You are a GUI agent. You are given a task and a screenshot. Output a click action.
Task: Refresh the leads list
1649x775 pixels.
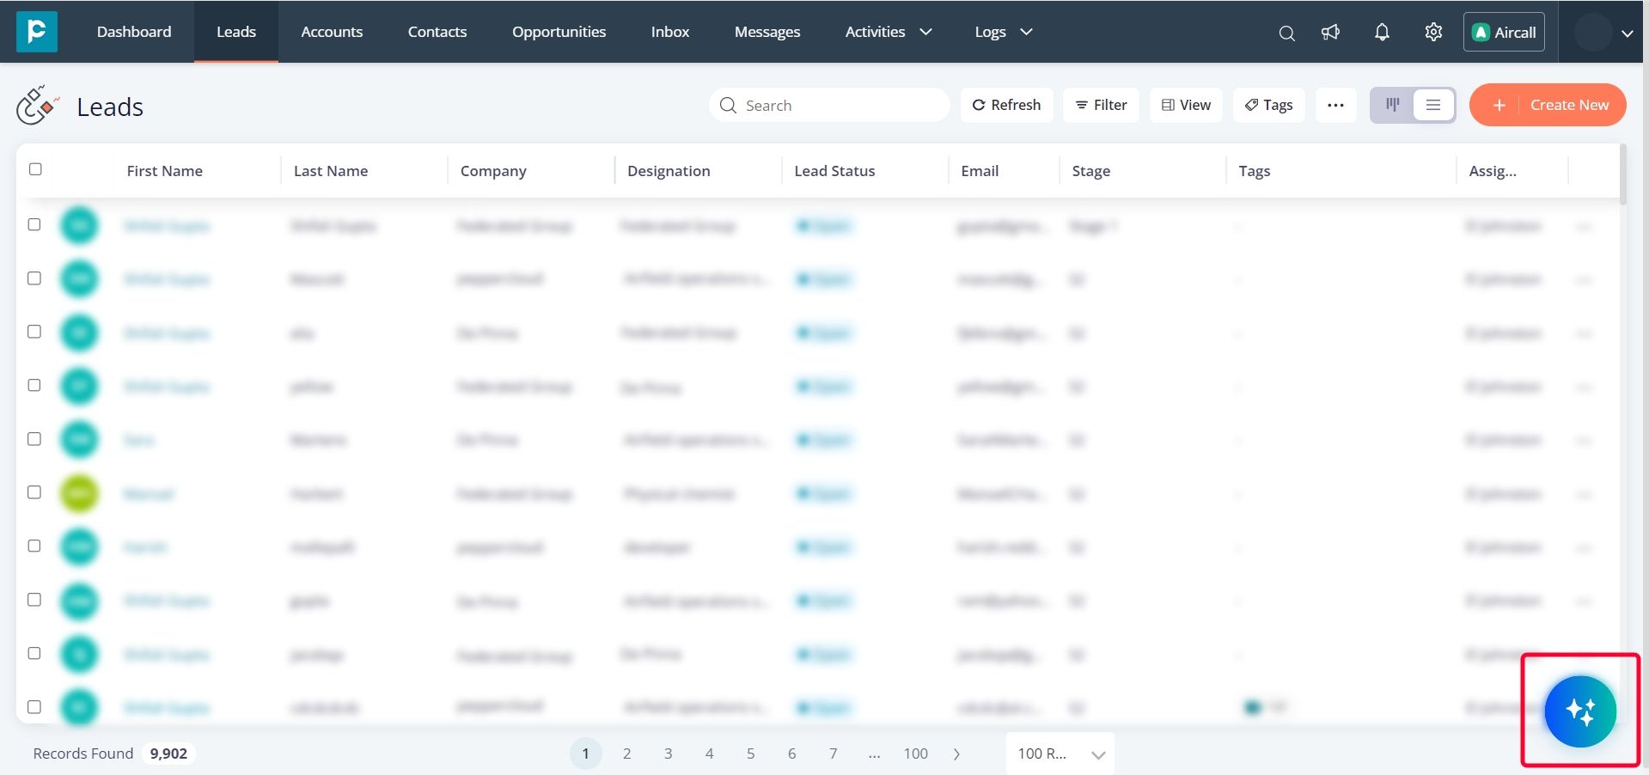tap(1006, 105)
